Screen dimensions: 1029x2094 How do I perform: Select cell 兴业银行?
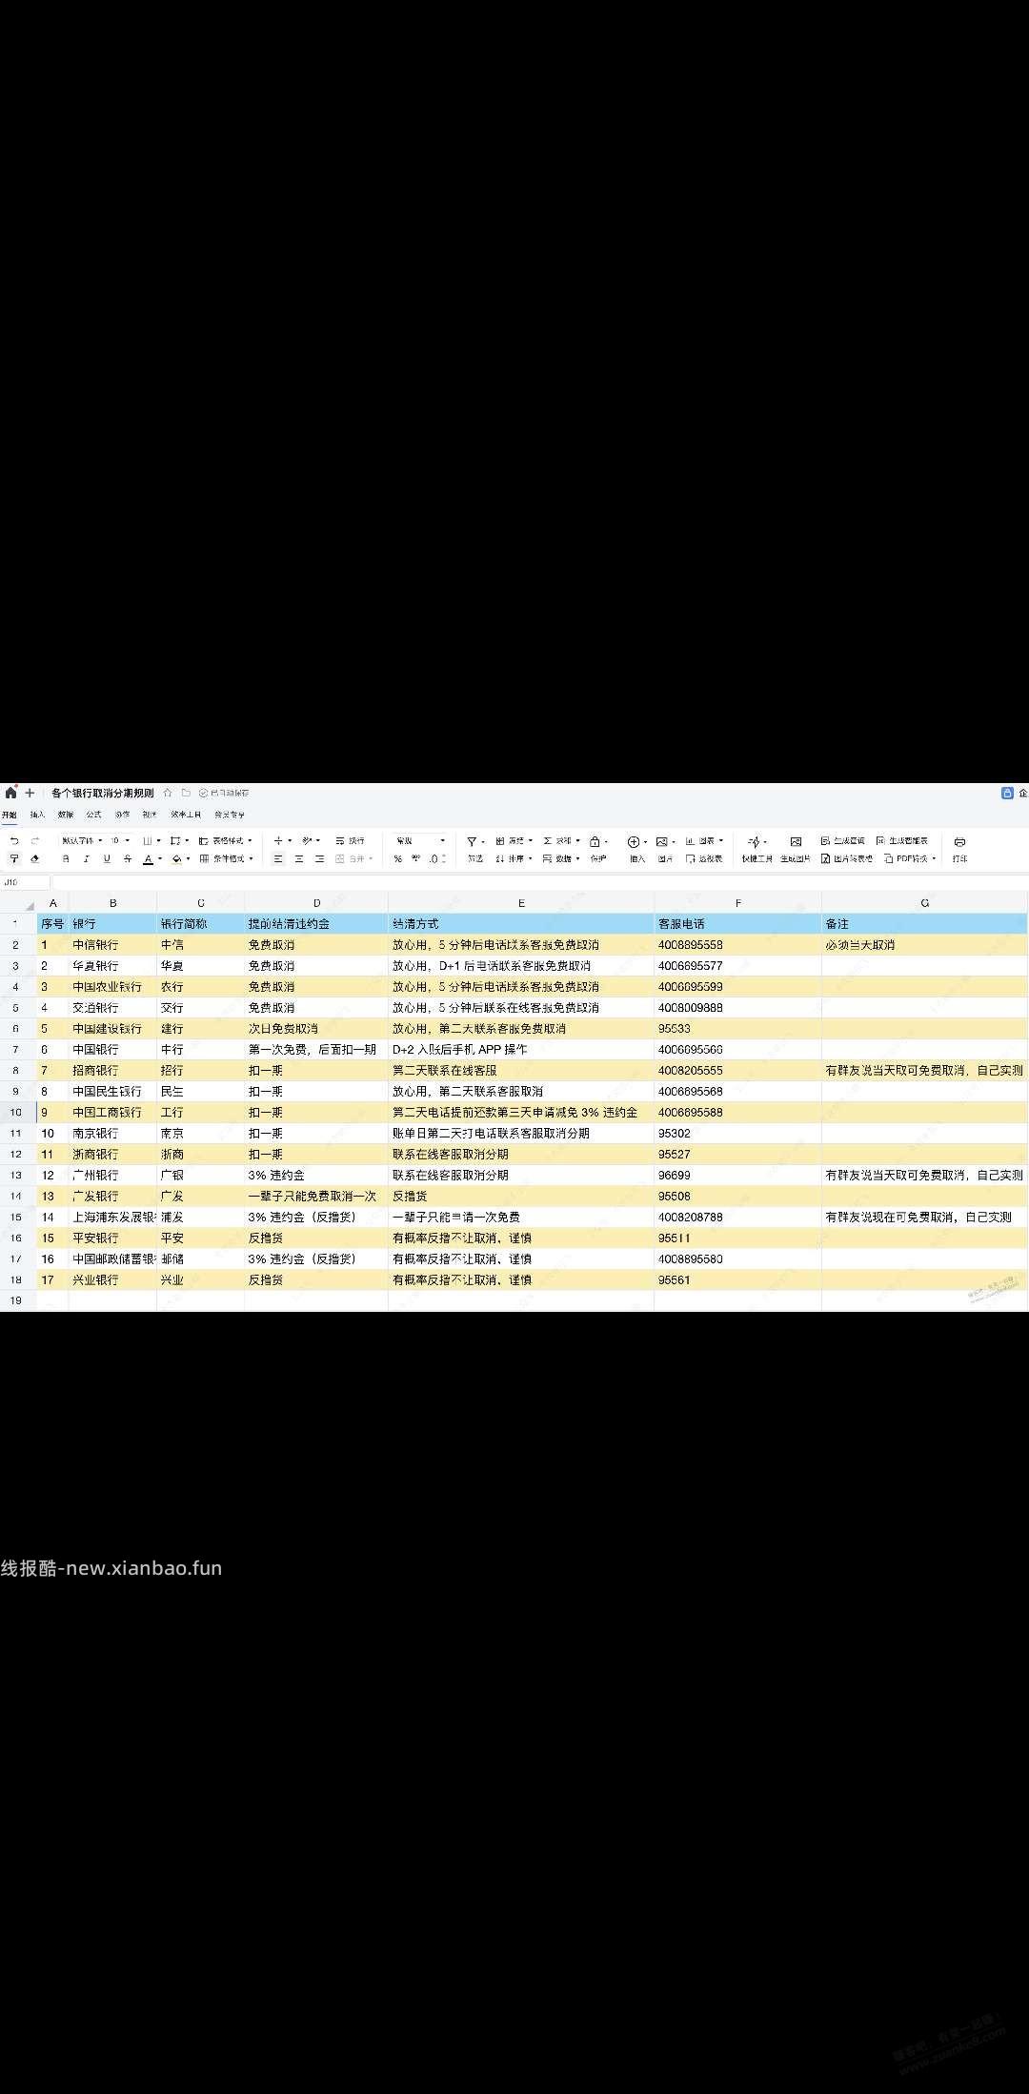coord(112,1280)
